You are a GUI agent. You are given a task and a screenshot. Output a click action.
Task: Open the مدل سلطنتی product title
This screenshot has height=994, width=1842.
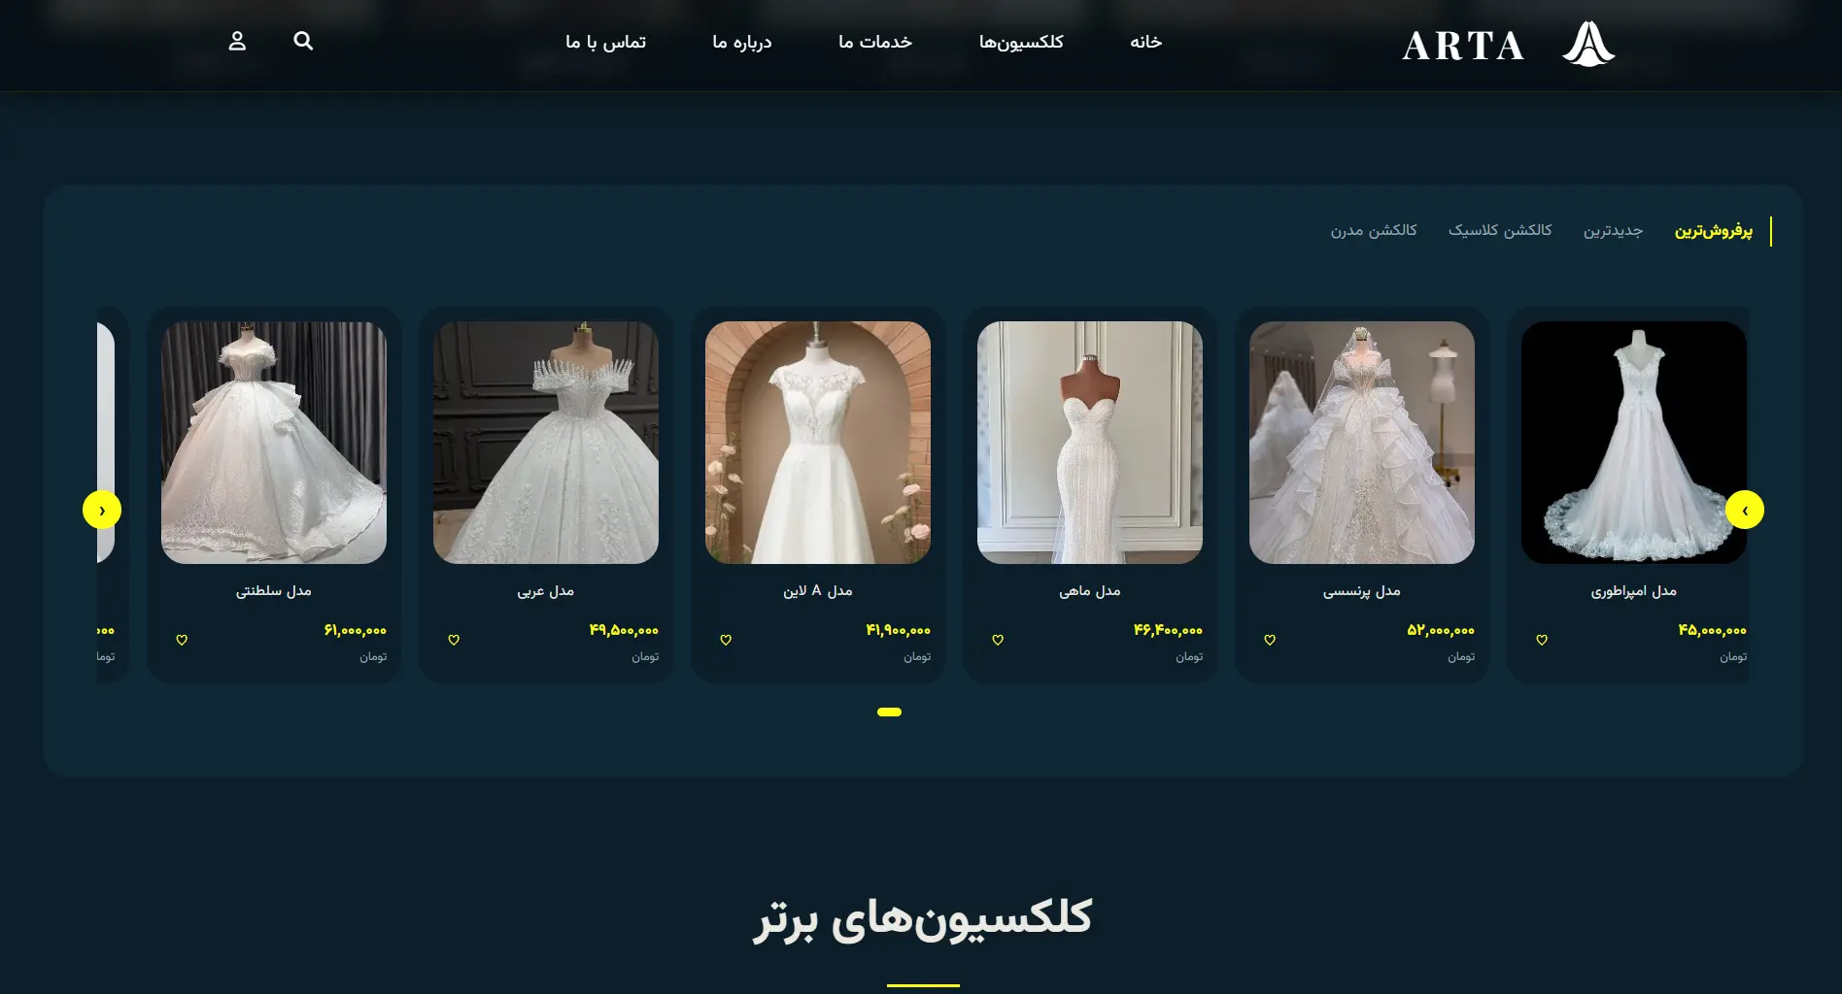click(274, 591)
